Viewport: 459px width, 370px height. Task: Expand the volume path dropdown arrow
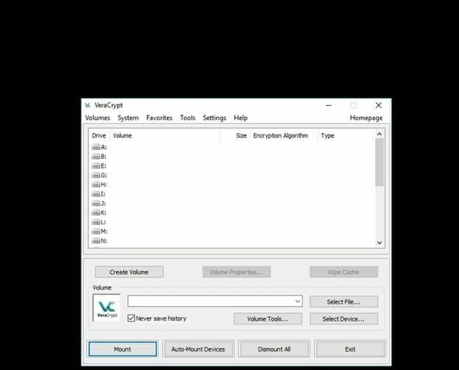tap(298, 301)
